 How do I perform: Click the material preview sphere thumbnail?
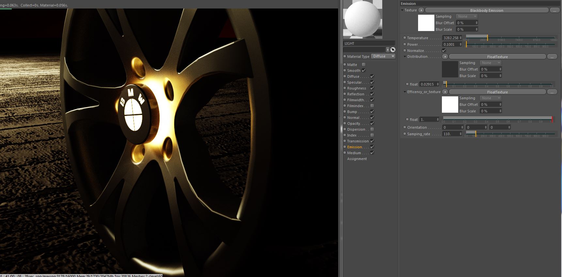[363, 19]
